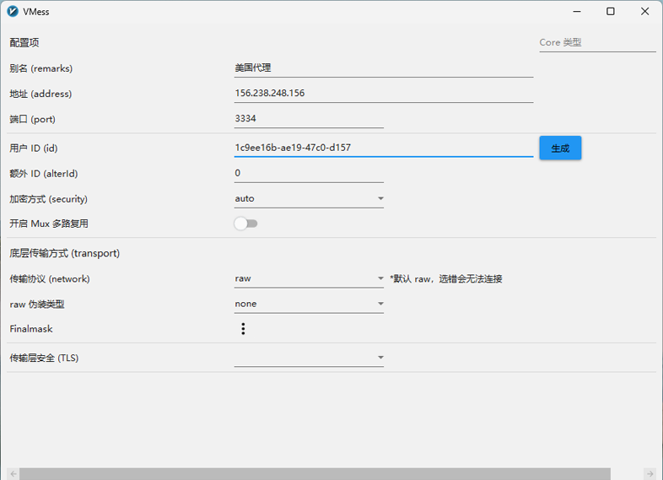663x480 pixels.
Task: Expand the network protocol dropdown showing raw
Action: pos(309,278)
